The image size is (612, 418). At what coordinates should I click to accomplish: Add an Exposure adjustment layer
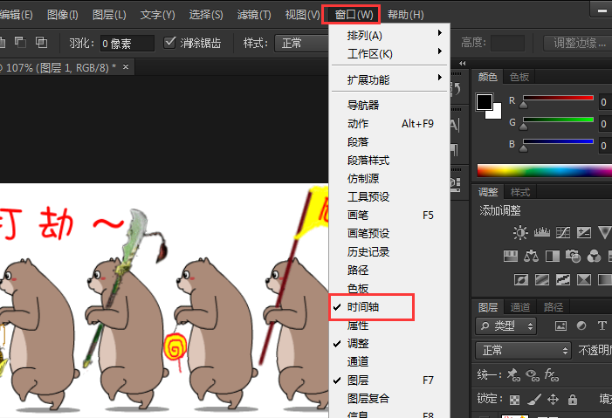pos(584,233)
